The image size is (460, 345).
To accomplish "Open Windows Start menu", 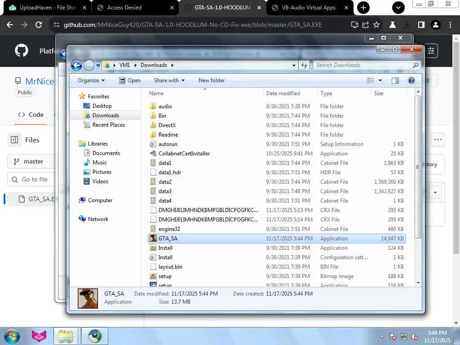I will (x=12, y=336).
